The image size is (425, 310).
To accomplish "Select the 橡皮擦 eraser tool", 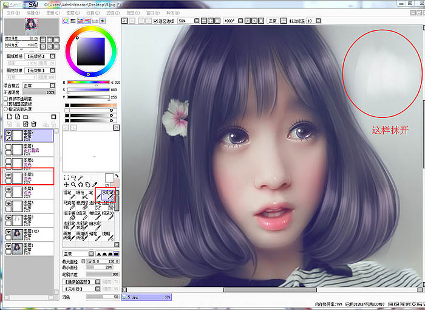I will tap(83, 207).
